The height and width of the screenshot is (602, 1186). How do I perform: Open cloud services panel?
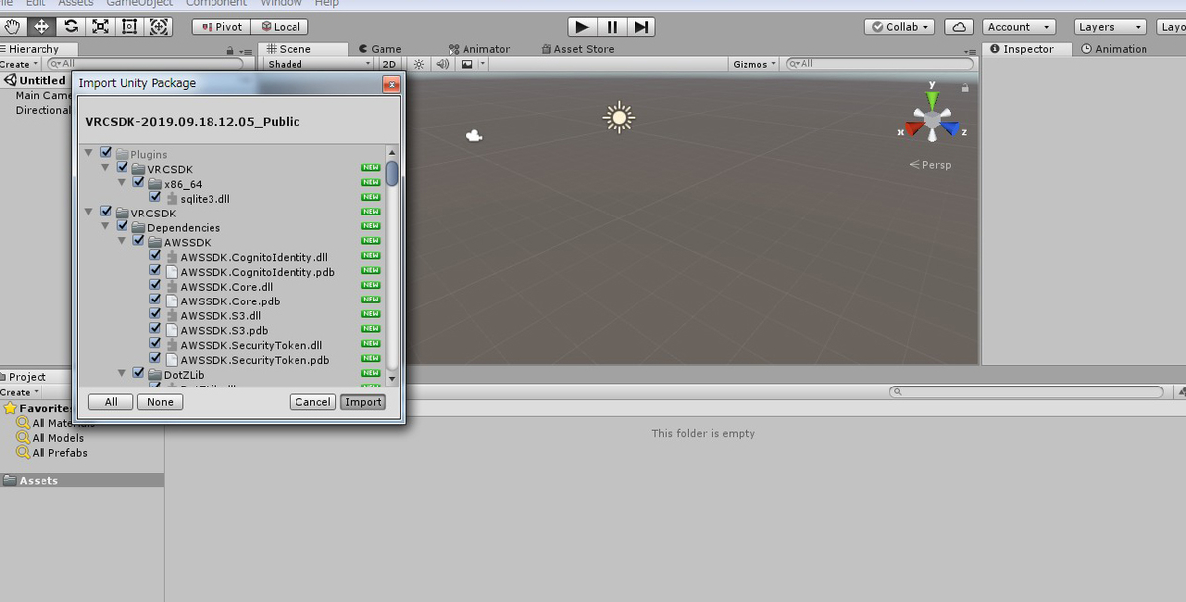pyautogui.click(x=959, y=27)
